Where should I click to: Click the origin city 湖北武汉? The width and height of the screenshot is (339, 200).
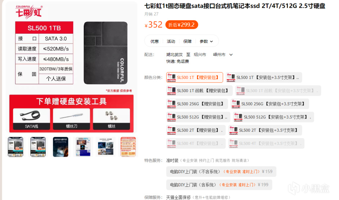tap(174, 55)
